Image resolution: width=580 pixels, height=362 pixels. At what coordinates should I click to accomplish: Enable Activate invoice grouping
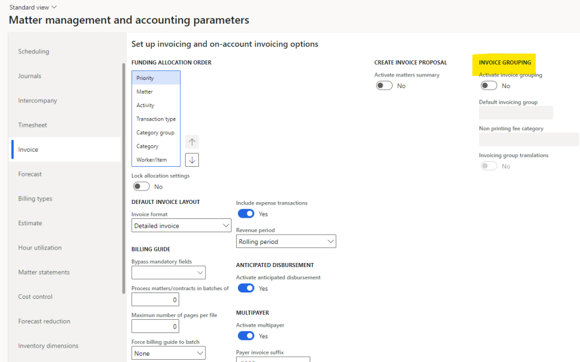tap(487, 85)
